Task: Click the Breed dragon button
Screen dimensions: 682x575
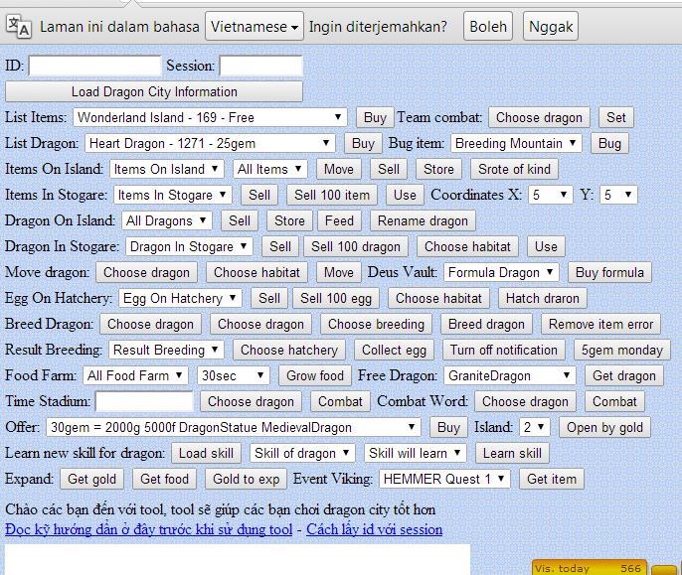Action: point(486,324)
